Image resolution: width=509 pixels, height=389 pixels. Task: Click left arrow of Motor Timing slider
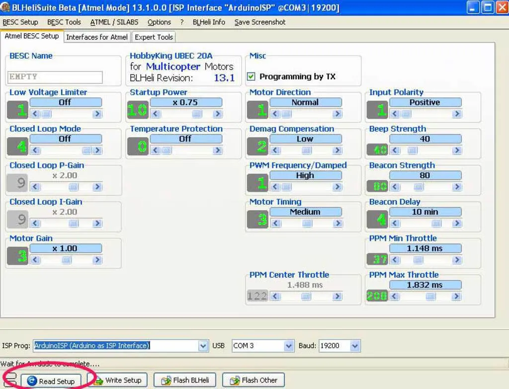[x=275, y=224]
